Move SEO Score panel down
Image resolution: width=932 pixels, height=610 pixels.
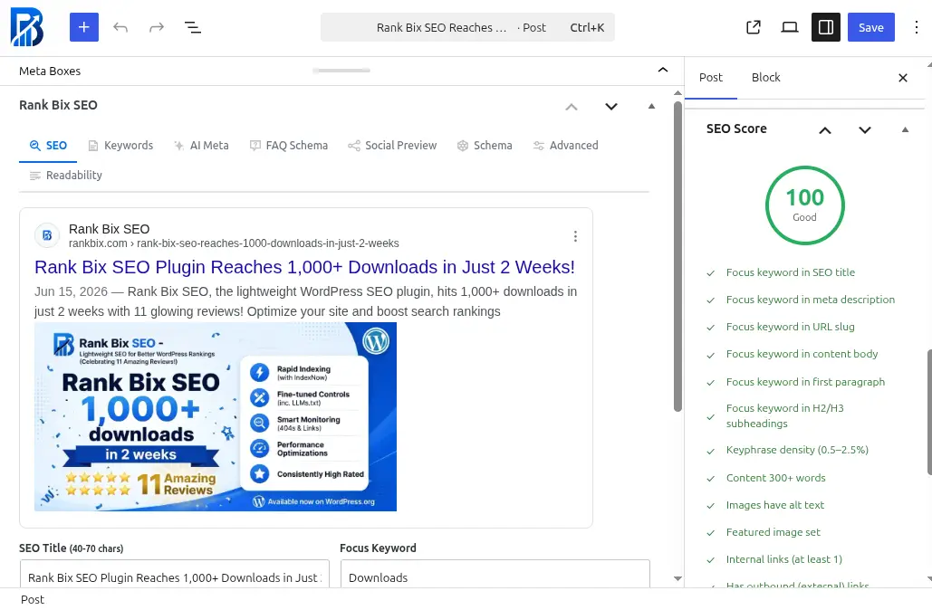click(865, 130)
